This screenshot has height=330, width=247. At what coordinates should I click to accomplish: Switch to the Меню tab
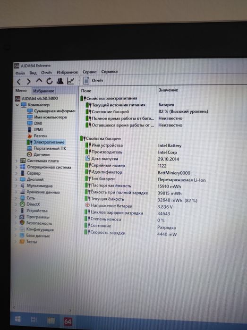pyautogui.click(x=21, y=91)
